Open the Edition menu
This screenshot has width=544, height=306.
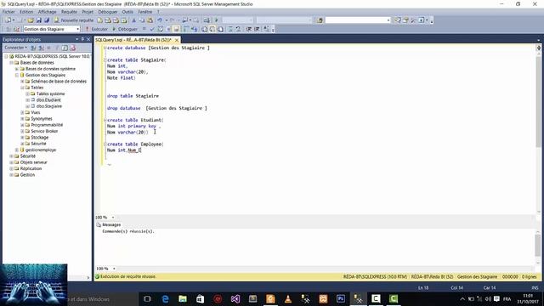click(26, 12)
